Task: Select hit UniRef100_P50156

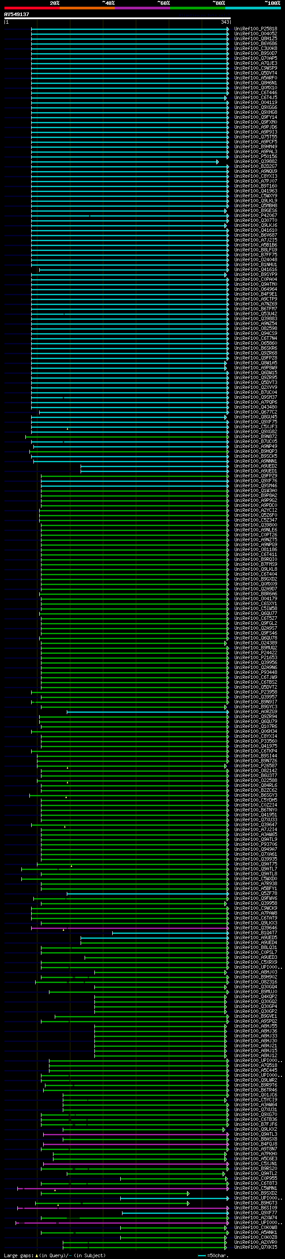Action: [x=256, y=156]
